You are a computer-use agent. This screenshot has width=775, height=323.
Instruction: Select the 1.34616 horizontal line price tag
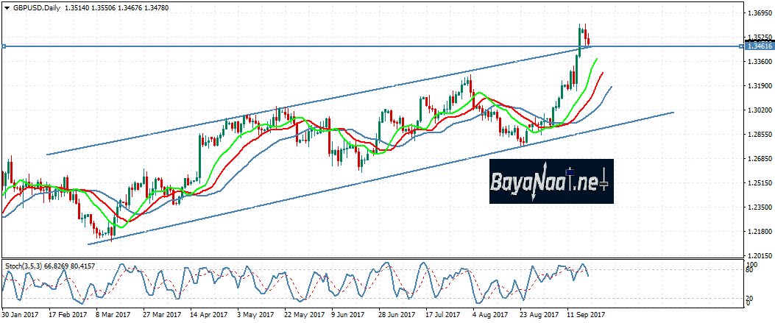click(x=759, y=46)
